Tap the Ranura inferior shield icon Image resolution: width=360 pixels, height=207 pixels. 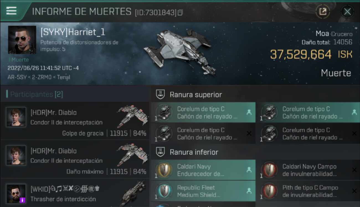click(160, 152)
